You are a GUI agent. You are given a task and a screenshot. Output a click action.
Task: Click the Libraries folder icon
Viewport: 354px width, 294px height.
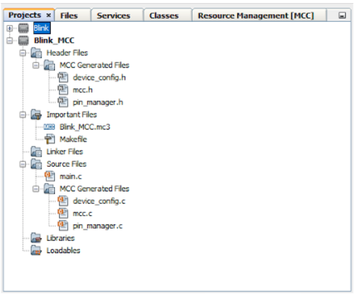click(36, 238)
